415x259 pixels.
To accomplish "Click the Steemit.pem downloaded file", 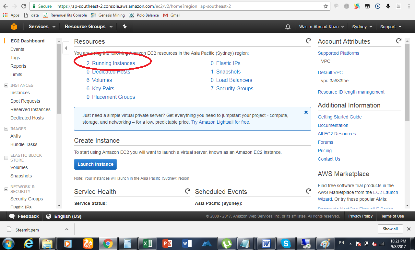I will click(27, 230).
